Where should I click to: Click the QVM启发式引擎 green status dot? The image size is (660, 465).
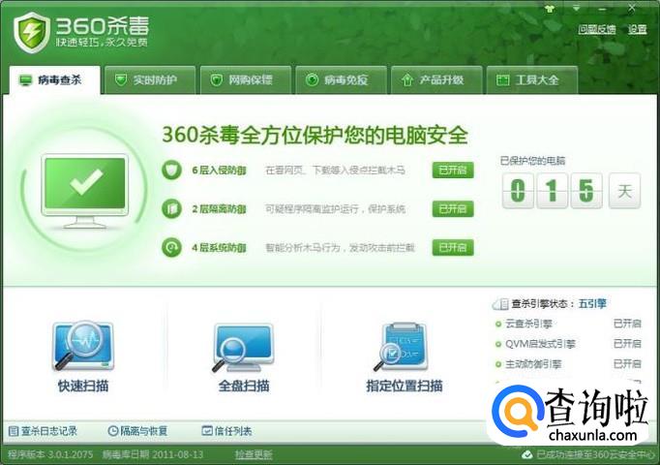pos(498,344)
